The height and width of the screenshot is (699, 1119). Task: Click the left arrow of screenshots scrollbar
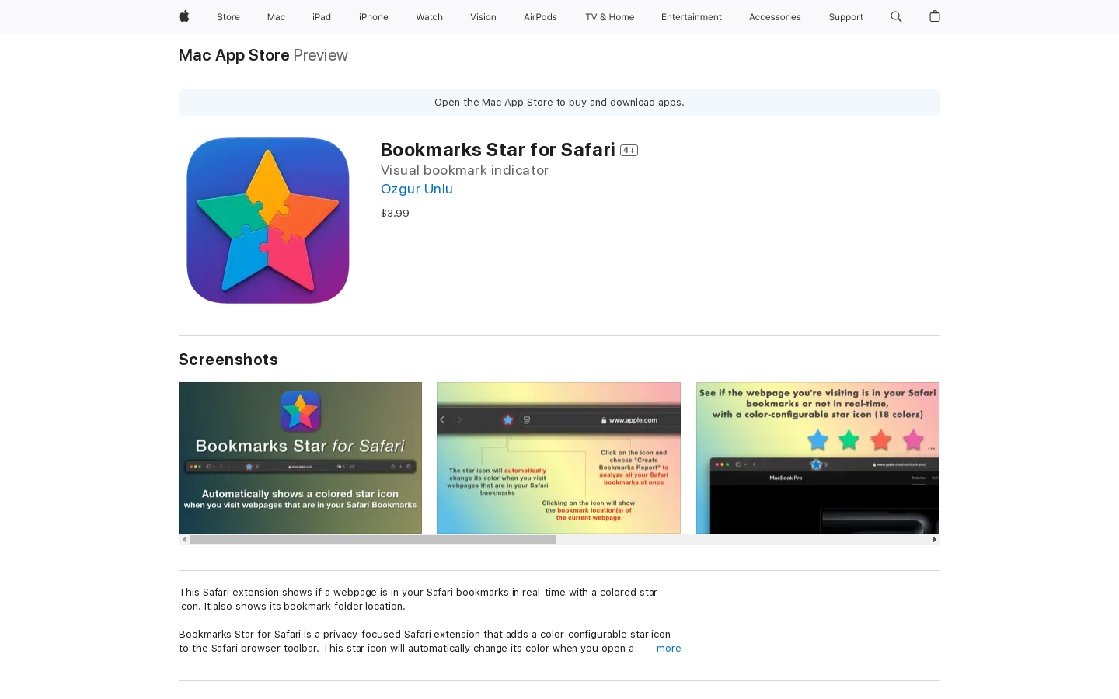[x=184, y=540]
